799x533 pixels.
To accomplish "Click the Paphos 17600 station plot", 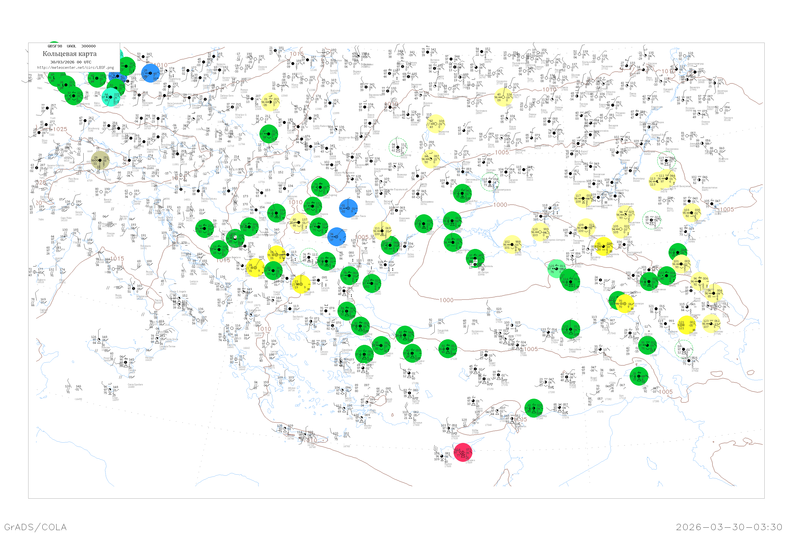I will [441, 457].
